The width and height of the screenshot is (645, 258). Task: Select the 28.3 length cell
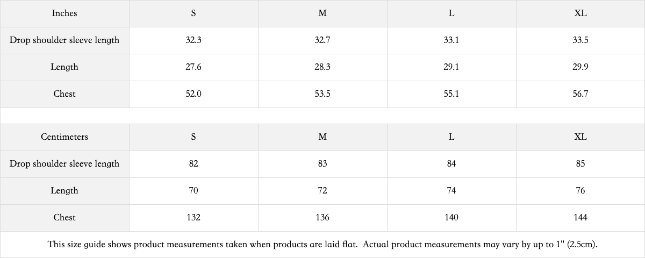pyautogui.click(x=322, y=67)
